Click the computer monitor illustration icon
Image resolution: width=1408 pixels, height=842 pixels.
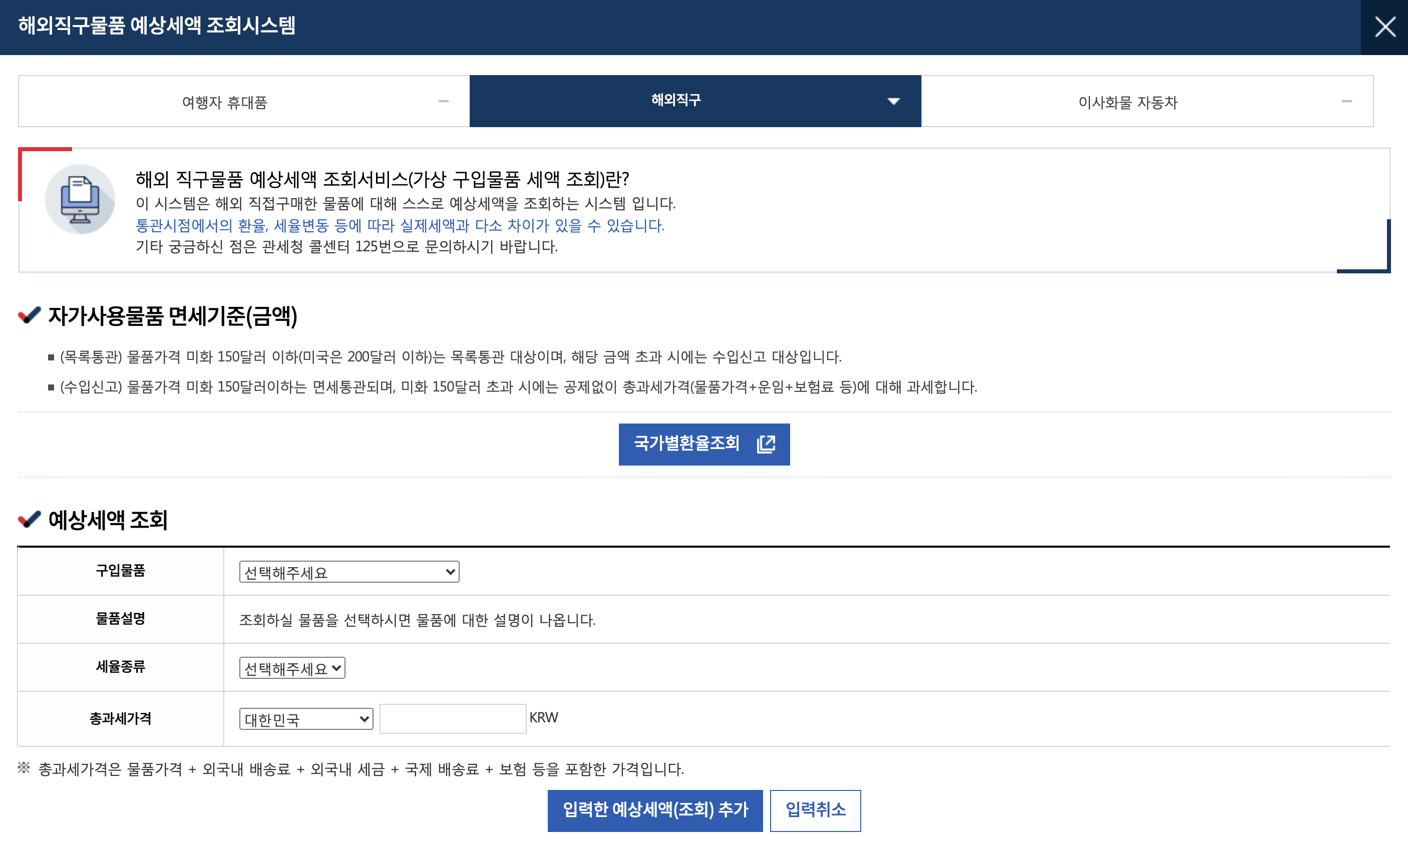click(x=80, y=200)
